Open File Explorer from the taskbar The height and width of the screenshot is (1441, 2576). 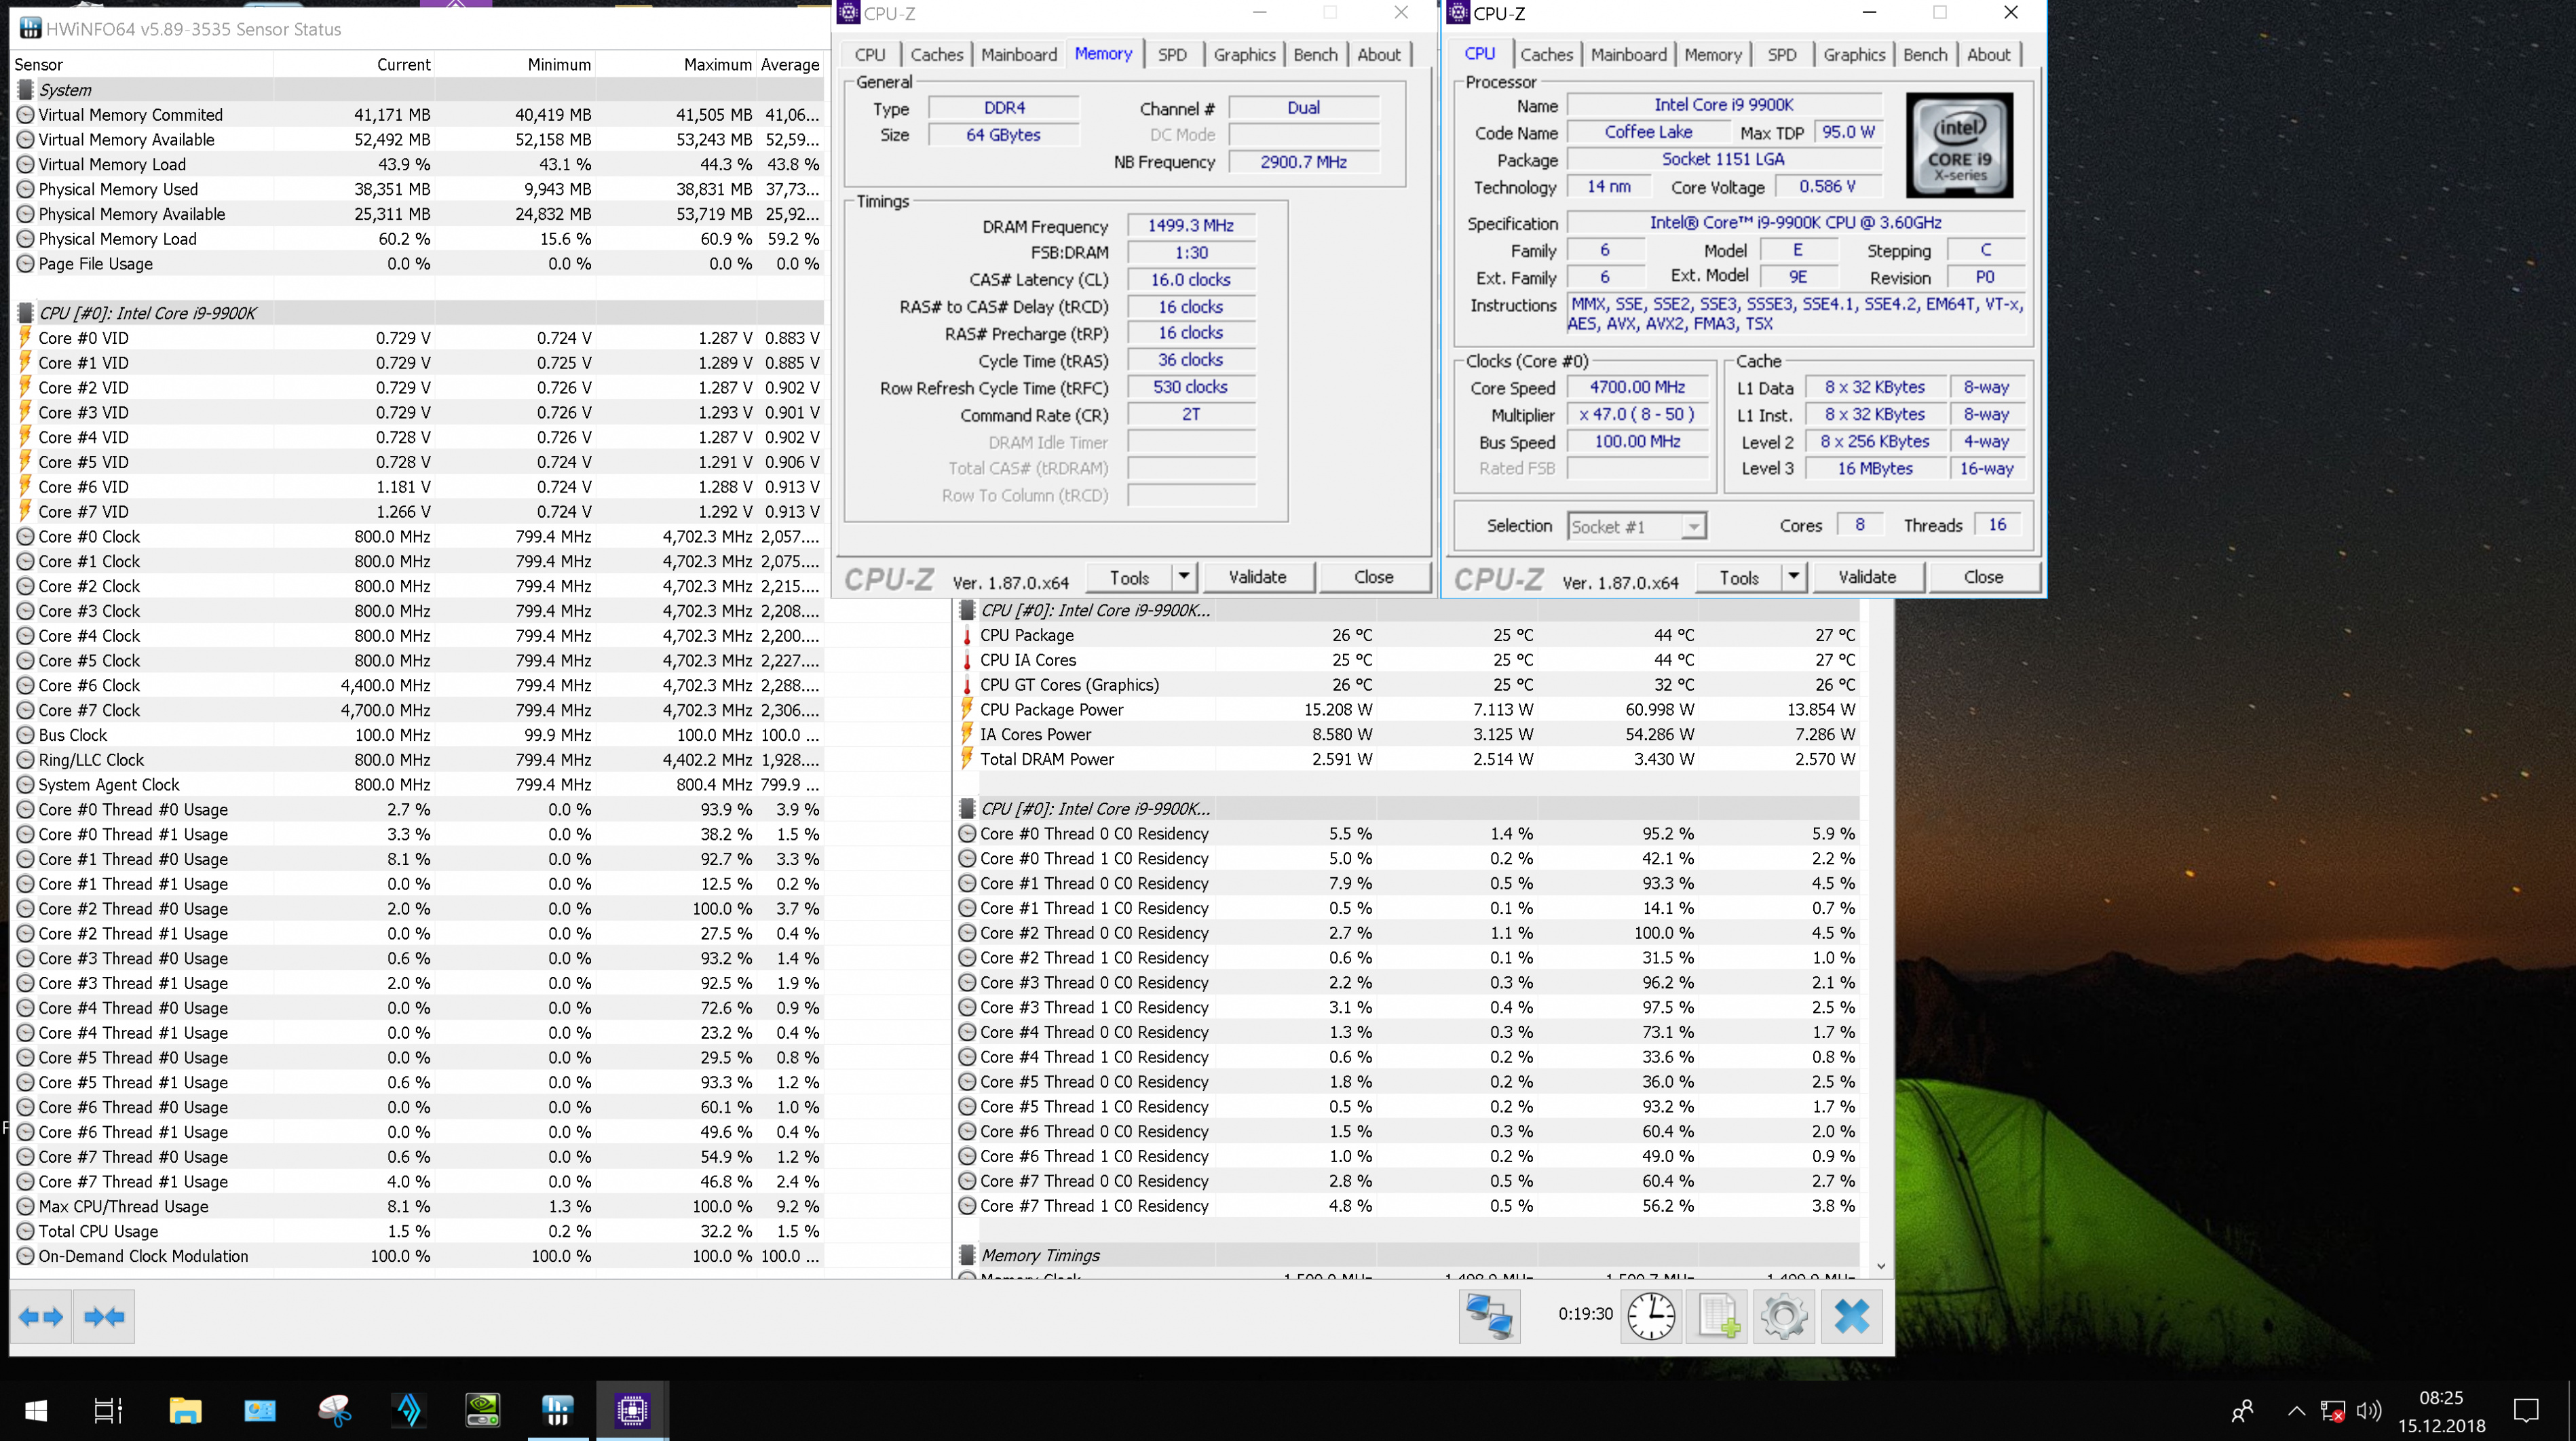tap(185, 1410)
